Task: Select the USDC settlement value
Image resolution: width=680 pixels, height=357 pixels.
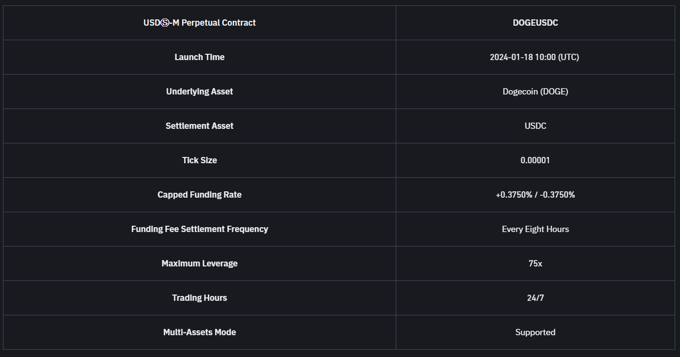Action: pos(535,126)
